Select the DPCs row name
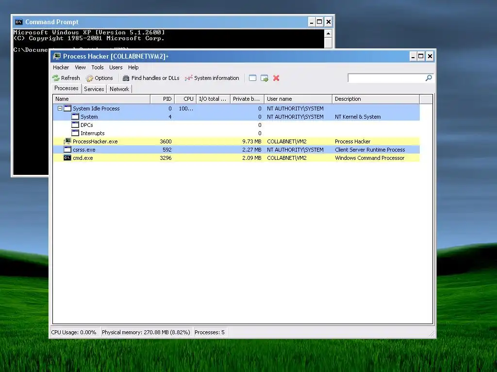 tap(86, 125)
